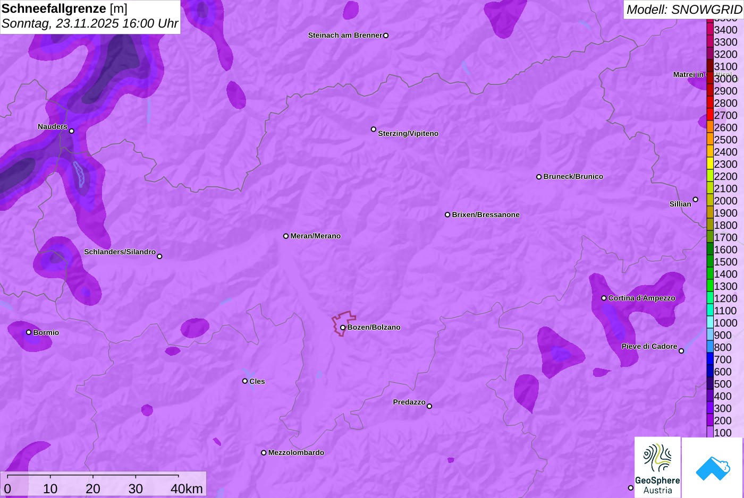Click the Brixen/Bressanone text label
Viewport: 744px width, 498px height.
pos(486,214)
